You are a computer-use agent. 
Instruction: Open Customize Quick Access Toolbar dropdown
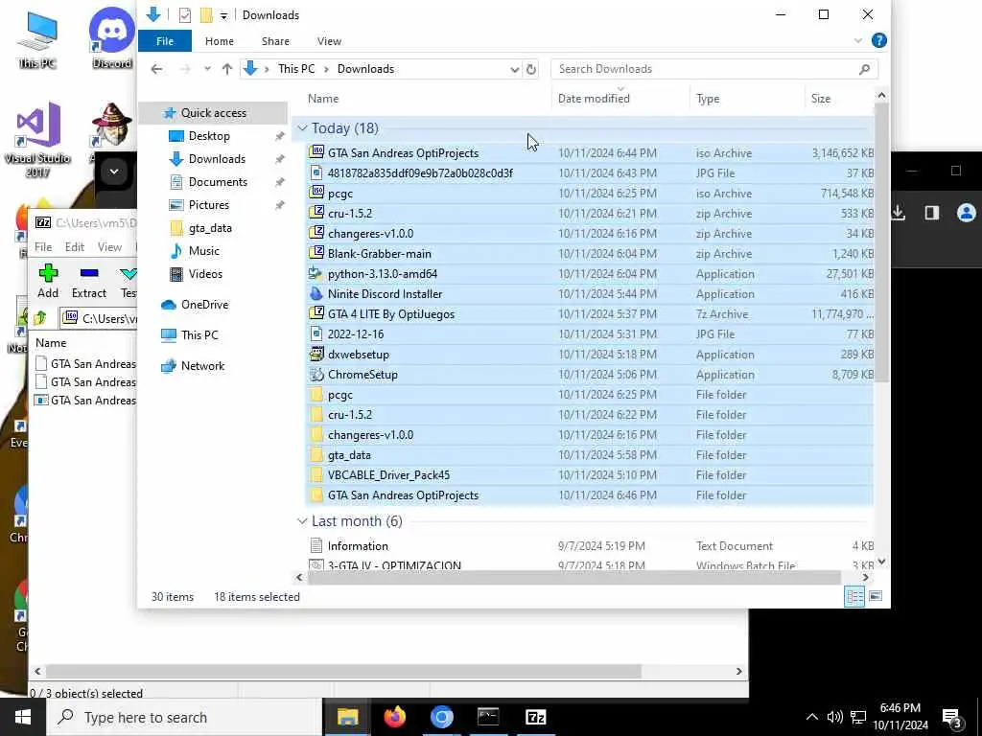point(223,15)
